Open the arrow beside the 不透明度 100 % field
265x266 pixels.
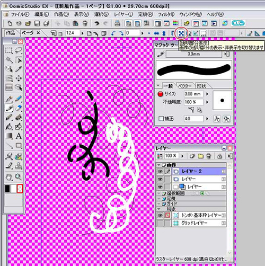pyautogui.click(x=207, y=102)
